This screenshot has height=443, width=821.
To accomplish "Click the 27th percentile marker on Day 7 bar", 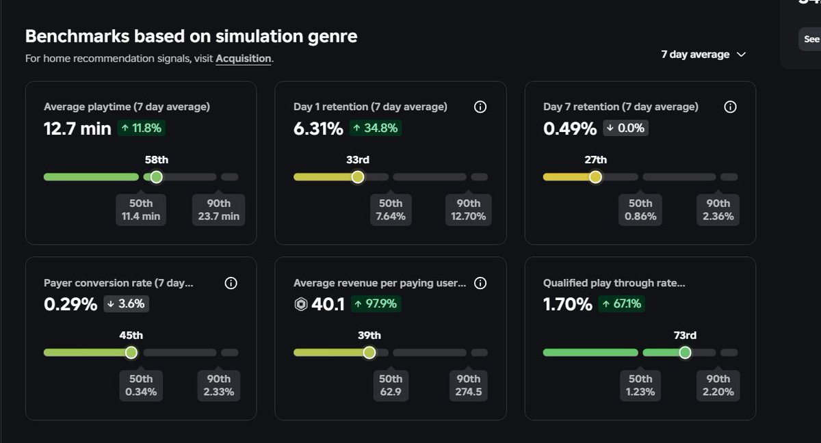I will (x=595, y=177).
